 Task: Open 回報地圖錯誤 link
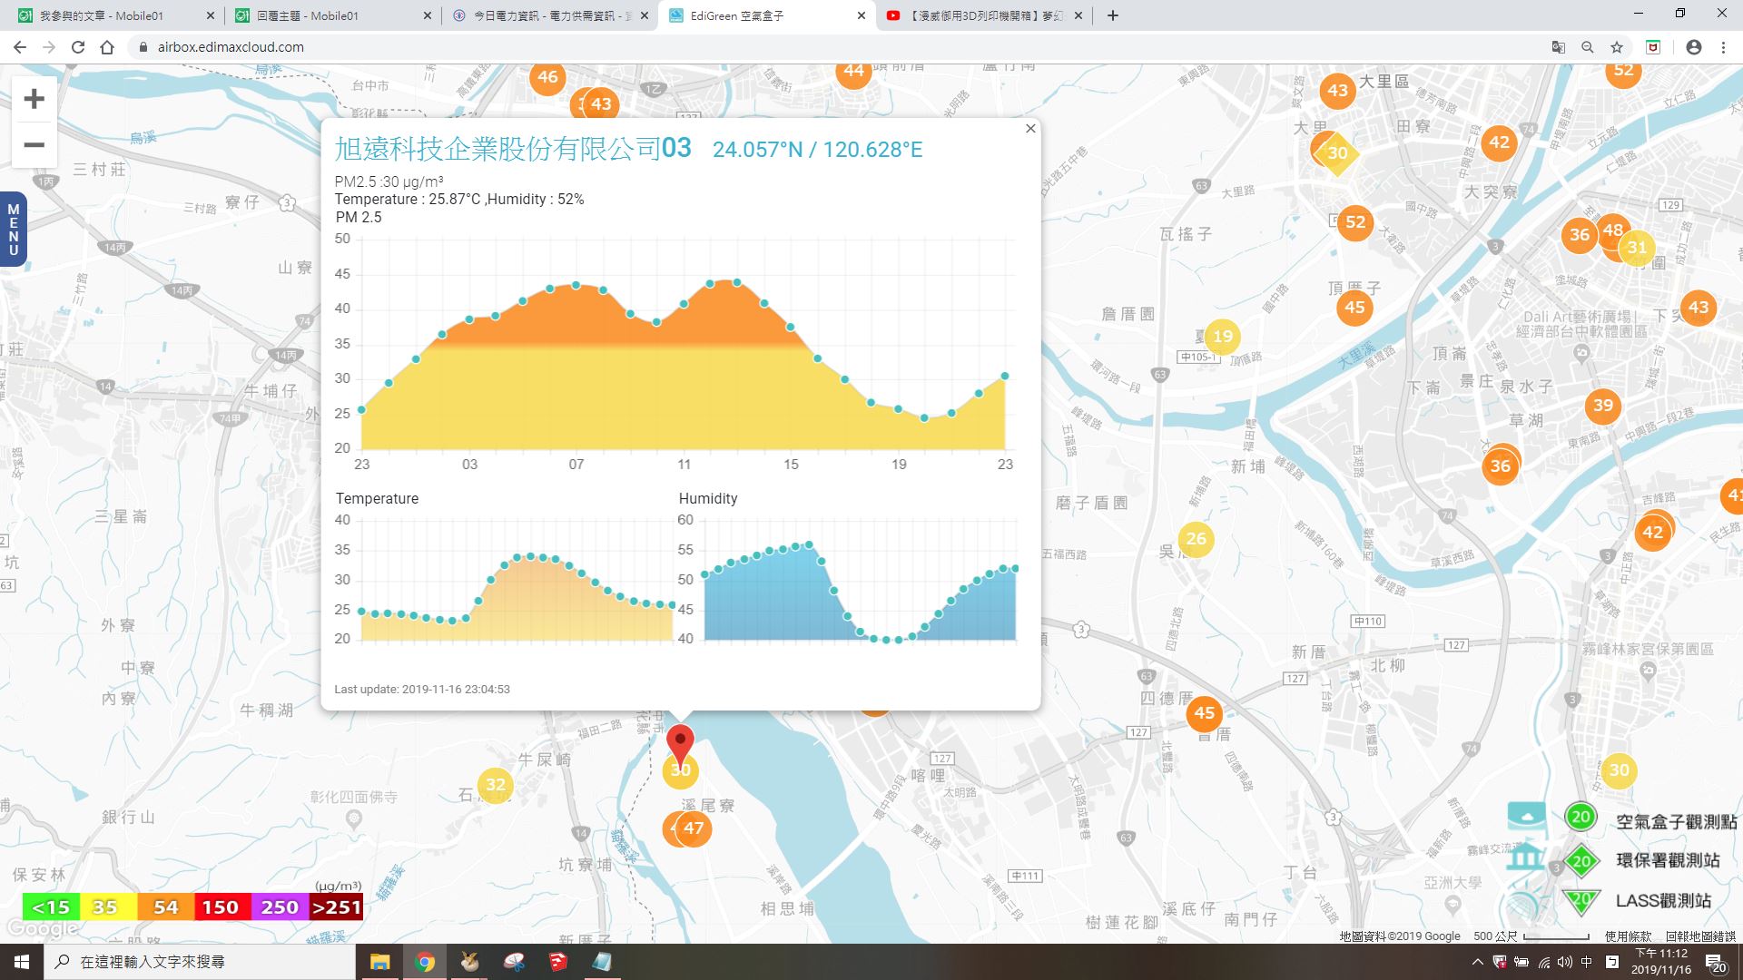click(1700, 936)
